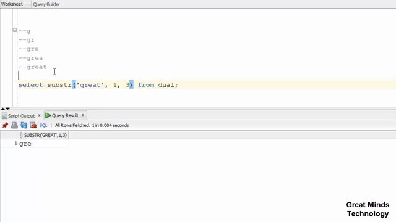Click the refresh results icon
The width and height of the screenshot is (396, 222).
click(x=24, y=125)
